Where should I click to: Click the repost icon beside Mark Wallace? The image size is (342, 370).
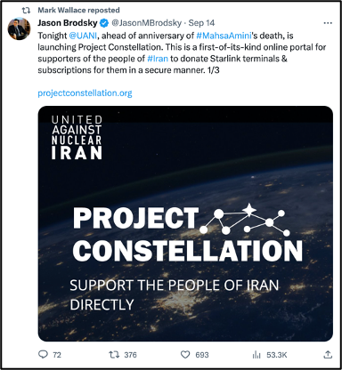point(26,11)
